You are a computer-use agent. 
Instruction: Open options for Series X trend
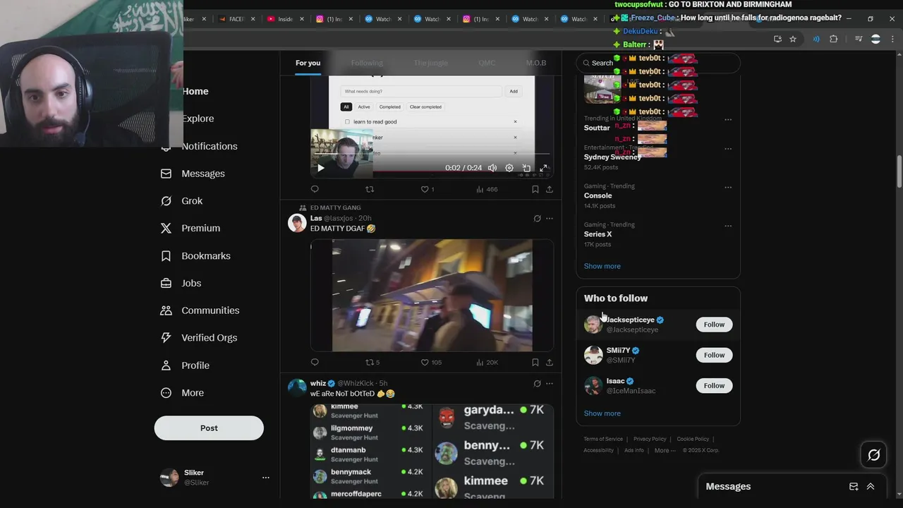pyautogui.click(x=728, y=226)
